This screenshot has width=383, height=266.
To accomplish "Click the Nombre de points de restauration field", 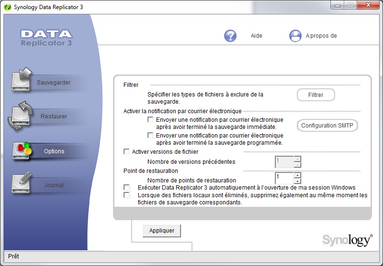I will [284, 178].
